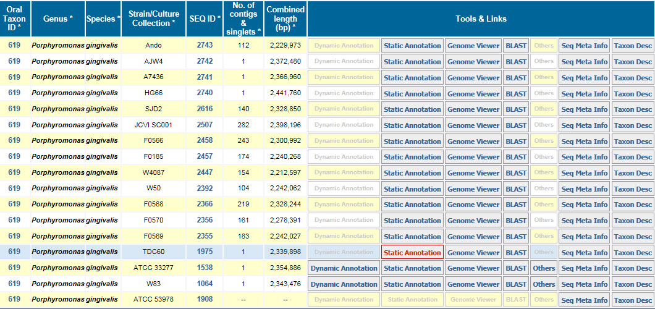Open SEQ ID 2743 link
This screenshot has height=309, width=655.
point(205,45)
